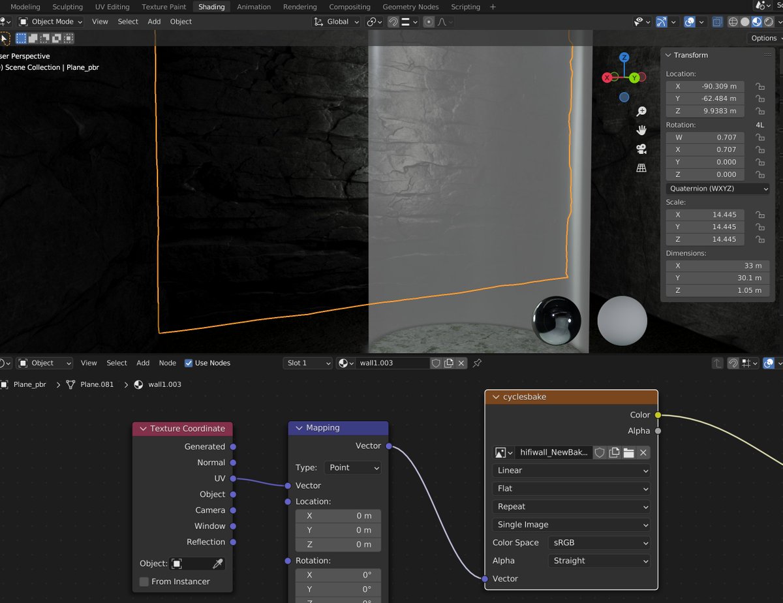This screenshot has height=603, width=783.
Task: Open image file with the folder icon in cyclesbake
Action: click(629, 452)
